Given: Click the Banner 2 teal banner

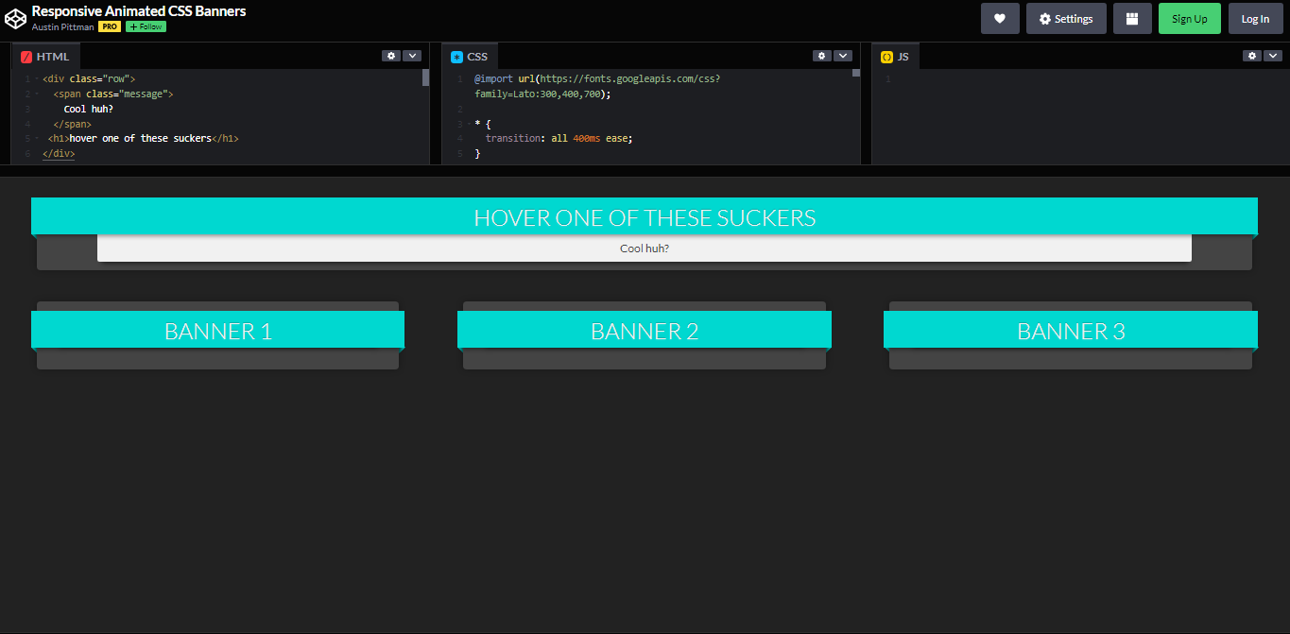Looking at the screenshot, I should 644,331.
